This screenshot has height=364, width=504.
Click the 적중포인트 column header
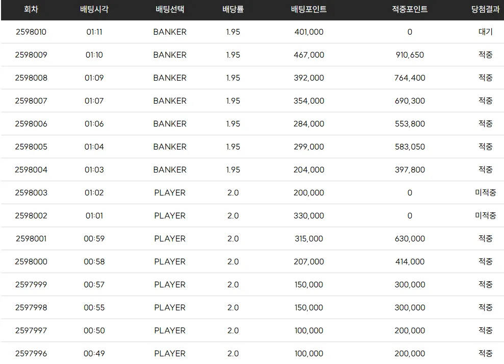[x=410, y=9]
